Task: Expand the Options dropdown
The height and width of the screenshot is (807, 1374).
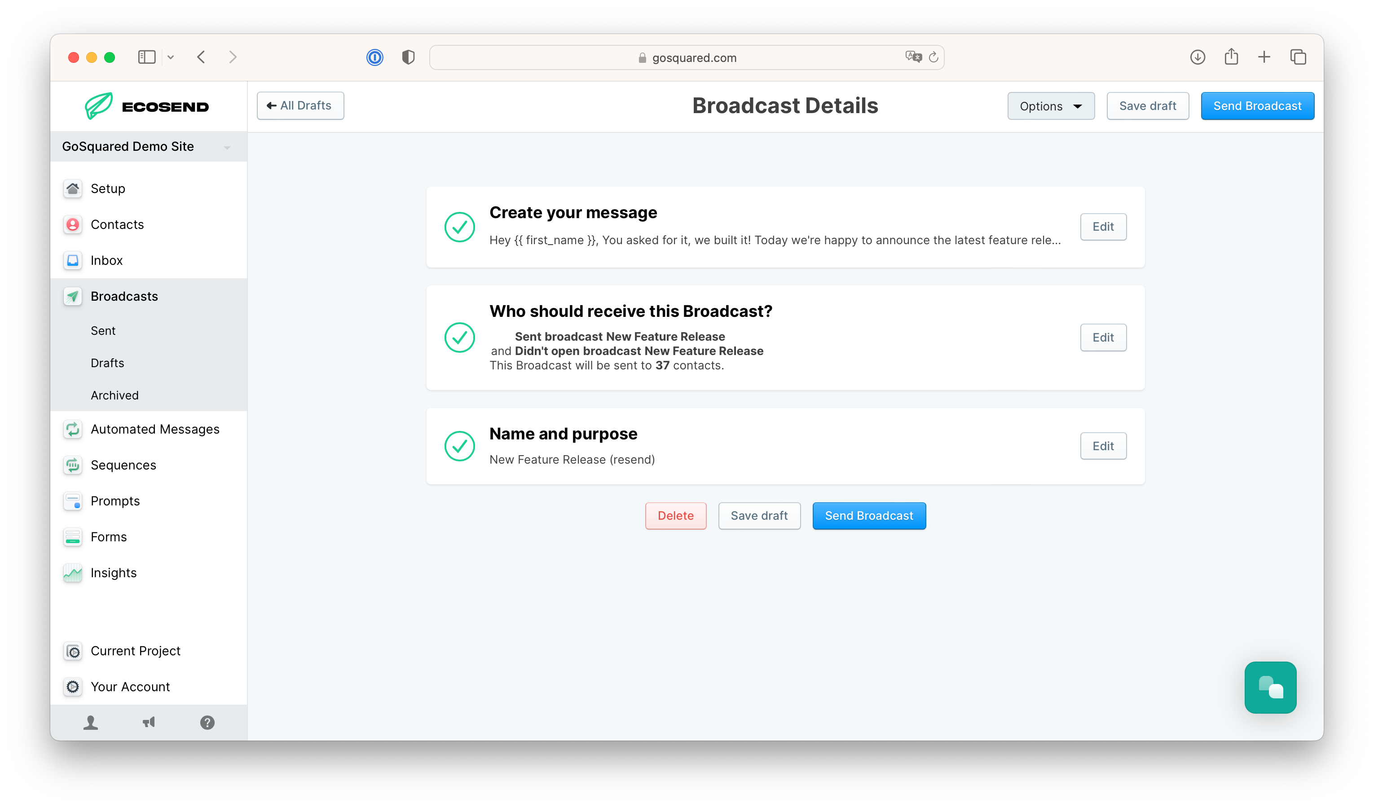Action: click(x=1051, y=106)
